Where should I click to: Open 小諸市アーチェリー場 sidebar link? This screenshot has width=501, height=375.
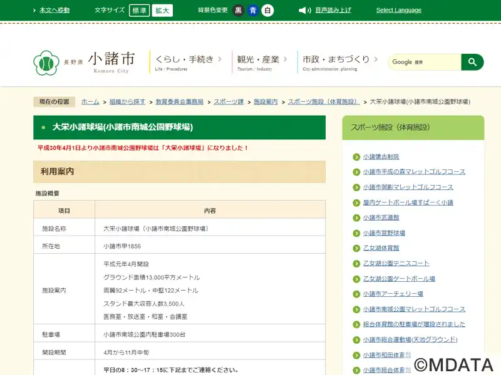[x=393, y=294]
